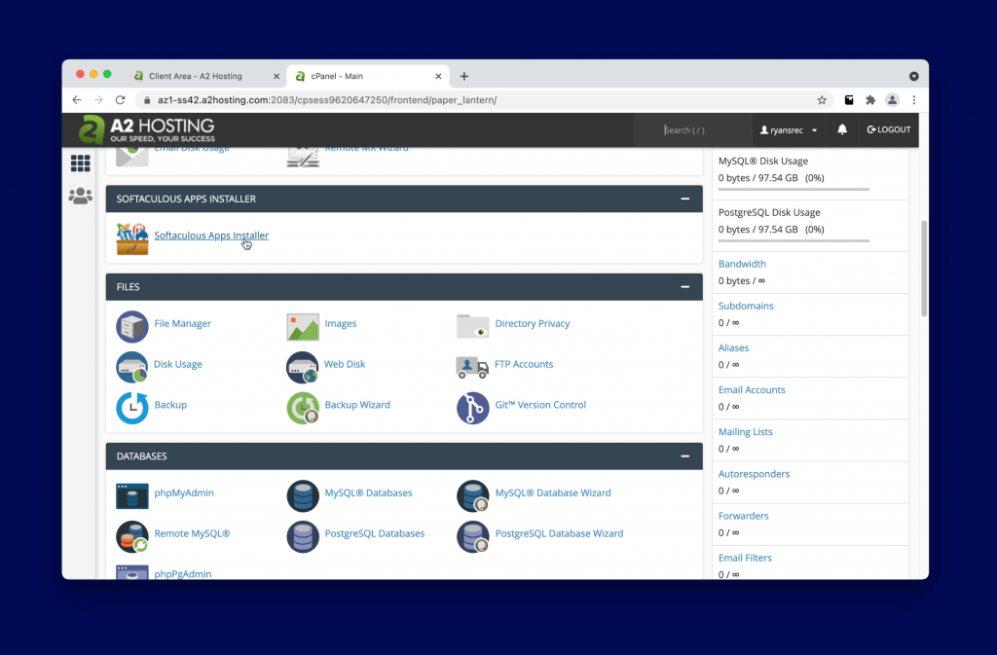This screenshot has height=655, width=997.
Task: Open User Manager icon in left sidebar
Action: point(80,196)
